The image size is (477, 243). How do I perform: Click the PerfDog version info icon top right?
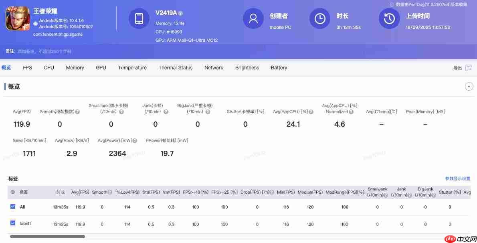coord(392,4)
